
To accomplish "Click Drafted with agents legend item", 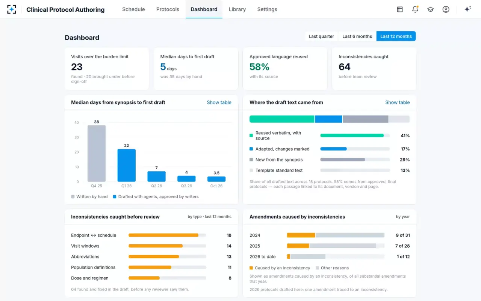I will (x=156, y=197).
